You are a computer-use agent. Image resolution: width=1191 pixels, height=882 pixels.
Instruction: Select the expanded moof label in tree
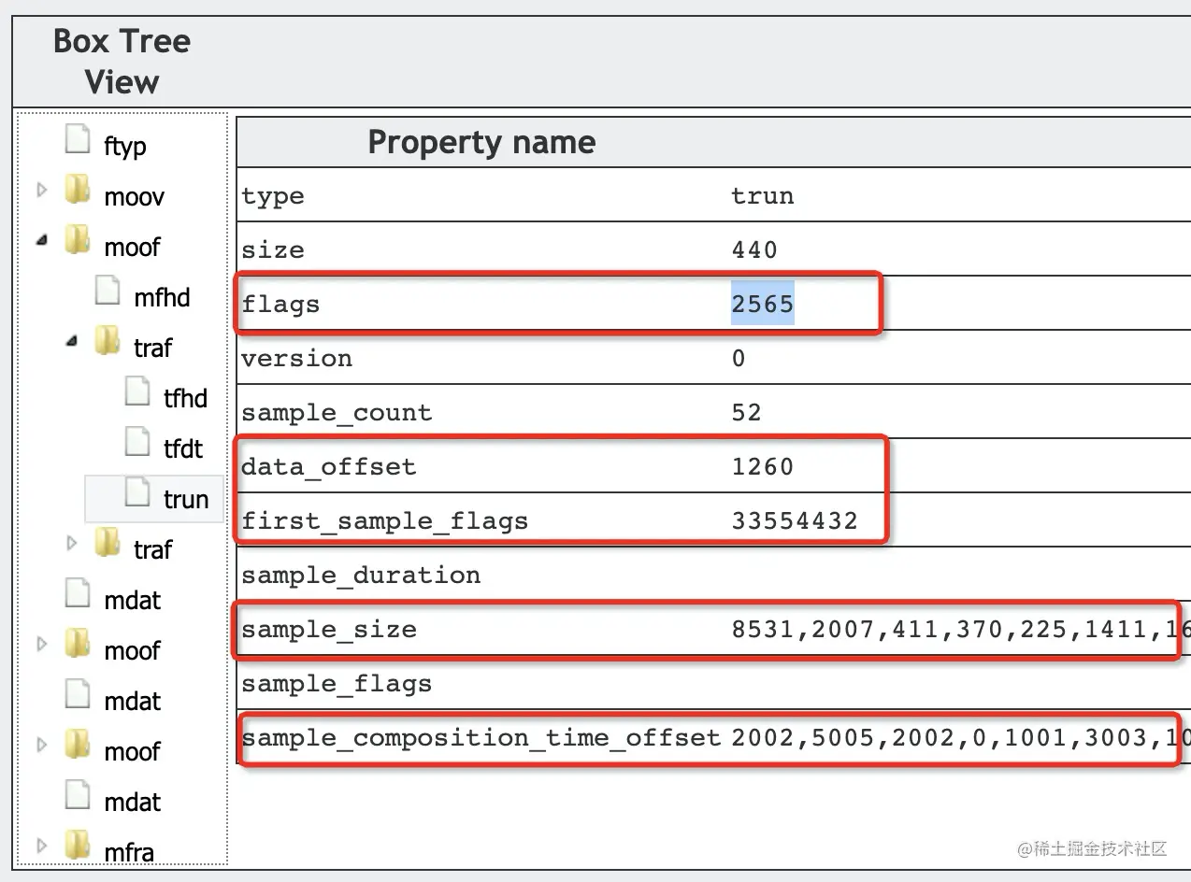pyautogui.click(x=132, y=248)
